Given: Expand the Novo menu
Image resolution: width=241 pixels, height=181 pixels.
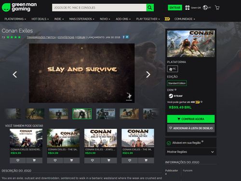Looking at the screenshot, I should (x=105, y=19).
